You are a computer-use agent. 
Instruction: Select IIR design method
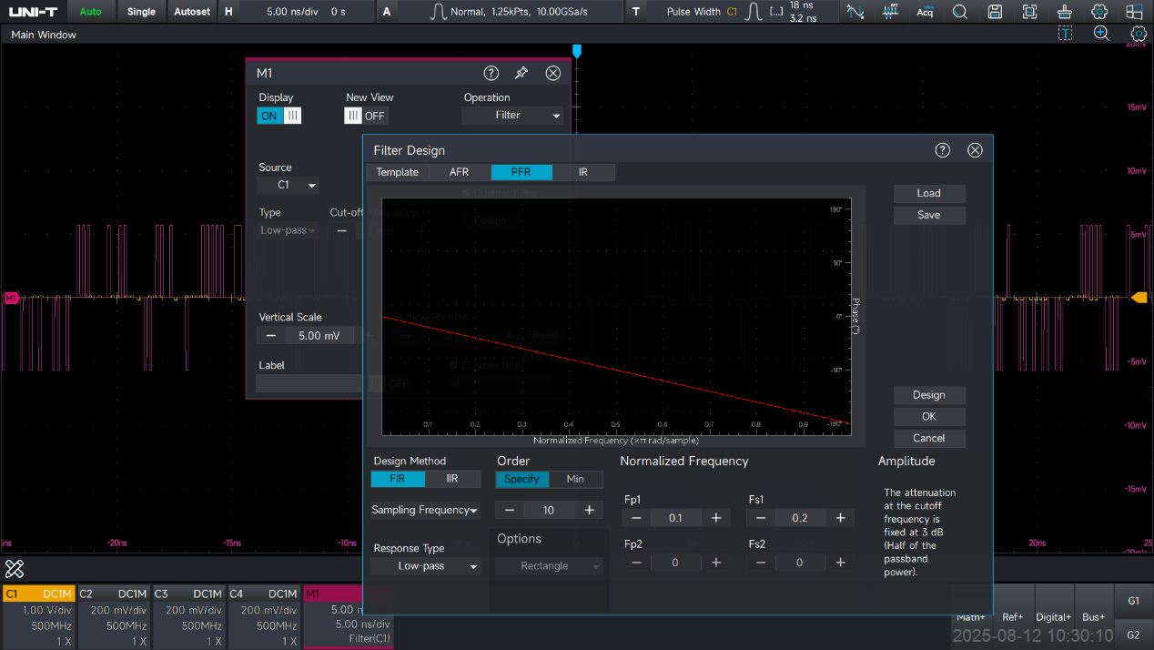point(452,479)
